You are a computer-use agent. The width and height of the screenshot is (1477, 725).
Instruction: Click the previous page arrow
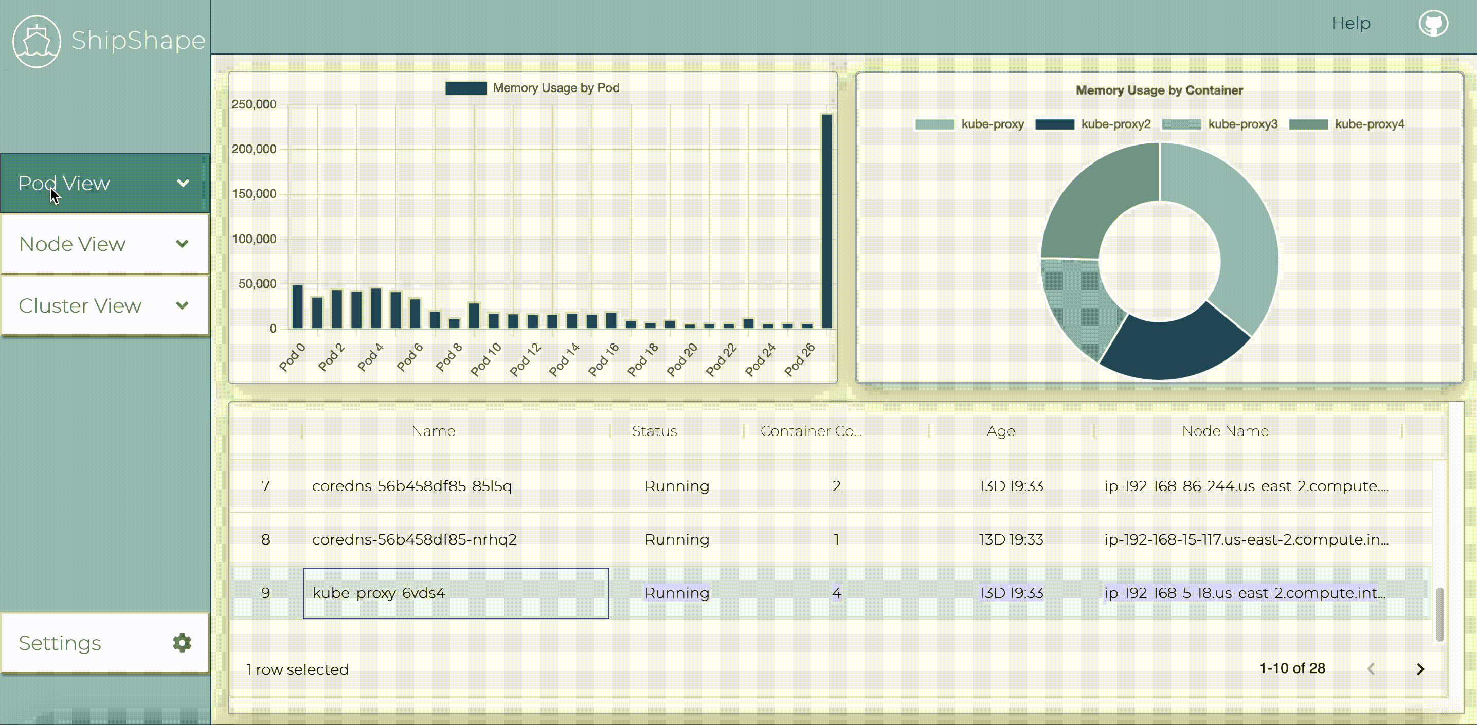click(1371, 669)
